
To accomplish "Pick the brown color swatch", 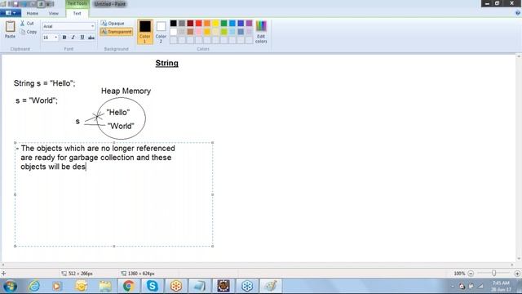I will coord(190,32).
